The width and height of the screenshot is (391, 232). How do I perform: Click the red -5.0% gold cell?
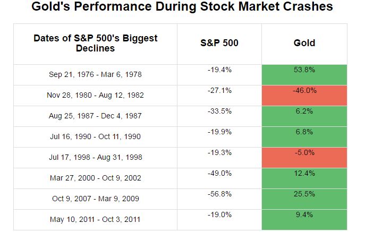[x=304, y=157]
